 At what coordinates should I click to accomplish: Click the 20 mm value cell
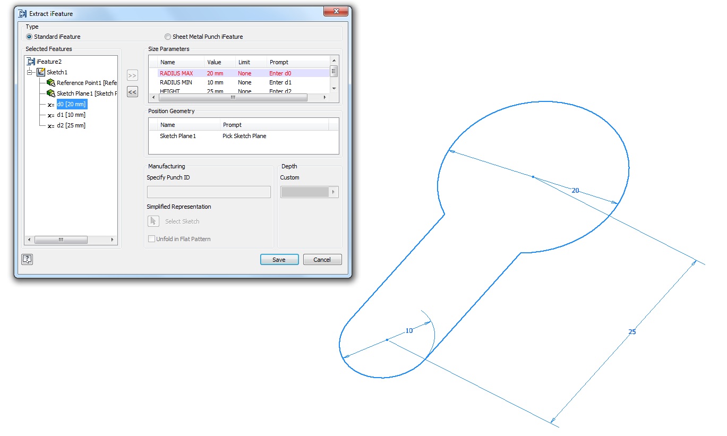(215, 73)
